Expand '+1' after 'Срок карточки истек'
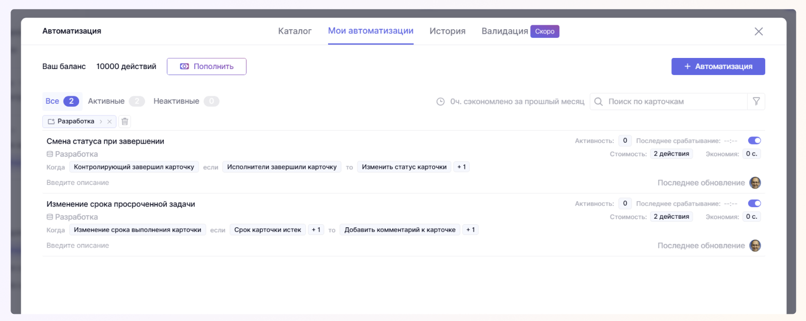This screenshot has height=321, width=806. [316, 230]
